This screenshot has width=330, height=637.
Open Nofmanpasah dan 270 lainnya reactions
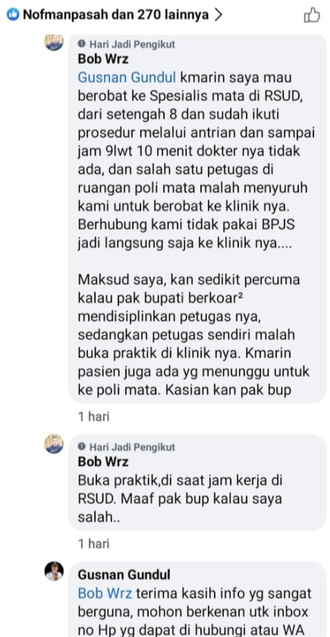115,15
